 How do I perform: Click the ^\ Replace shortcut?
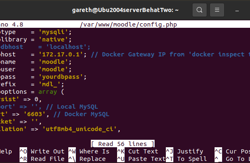pyautogui.click(x=87, y=159)
